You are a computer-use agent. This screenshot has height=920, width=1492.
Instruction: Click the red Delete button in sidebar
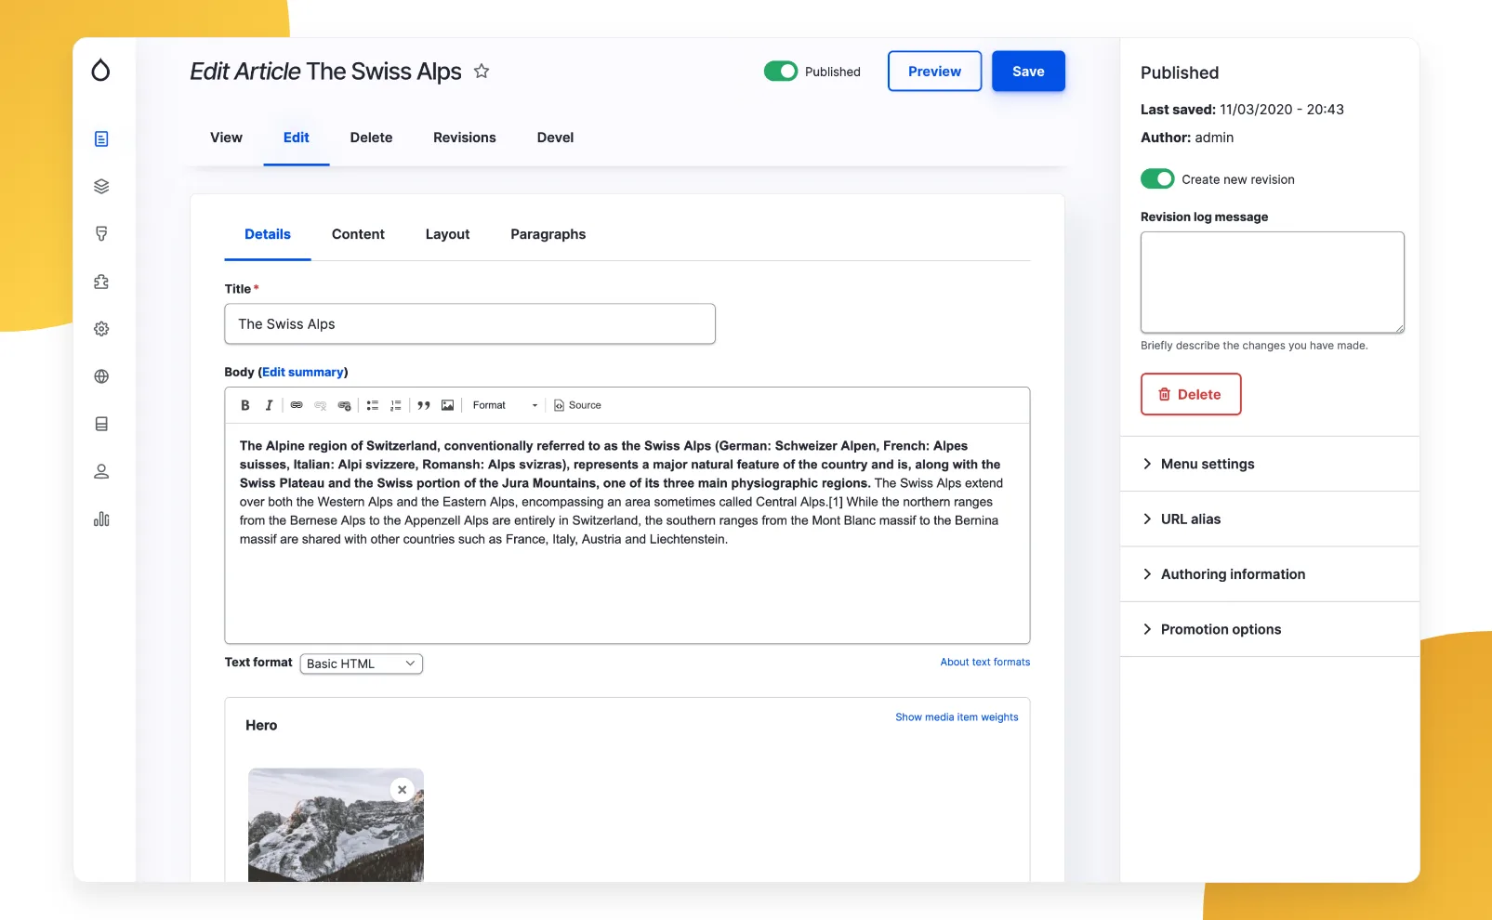click(x=1191, y=394)
